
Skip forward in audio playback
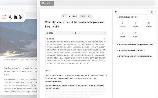tap(80, 33)
